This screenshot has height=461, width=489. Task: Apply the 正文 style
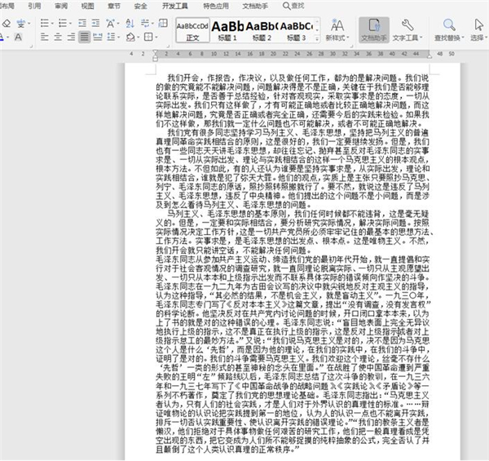pyautogui.click(x=192, y=29)
